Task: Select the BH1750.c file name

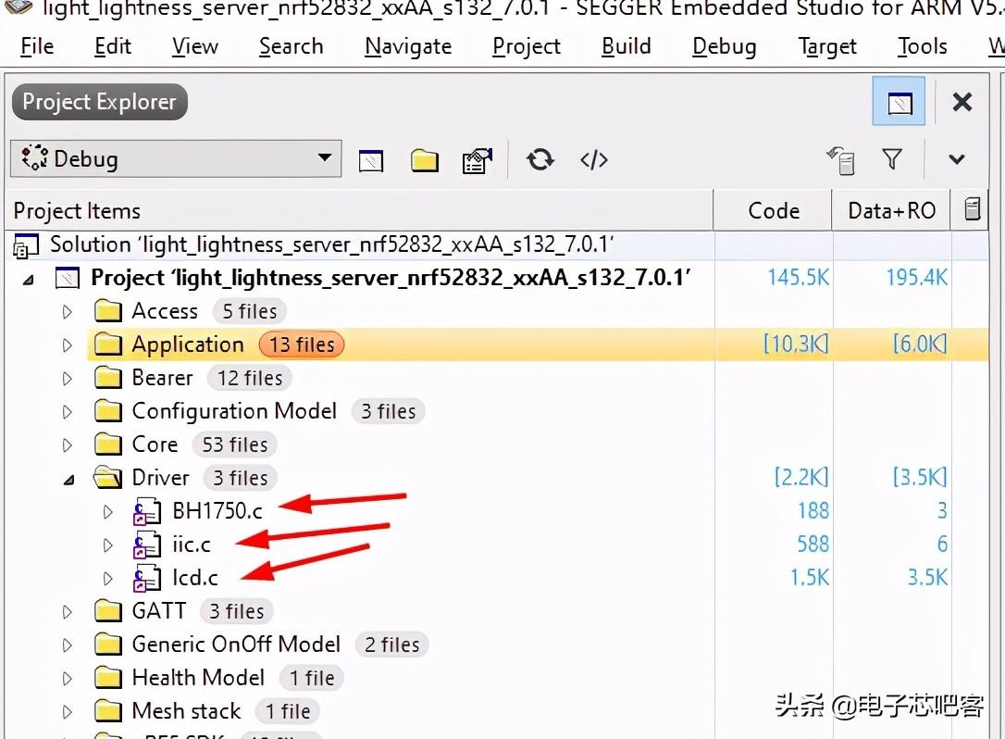Action: (x=217, y=511)
